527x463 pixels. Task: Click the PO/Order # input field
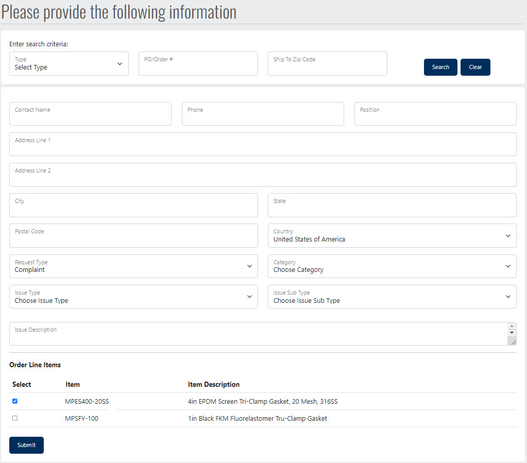click(198, 64)
